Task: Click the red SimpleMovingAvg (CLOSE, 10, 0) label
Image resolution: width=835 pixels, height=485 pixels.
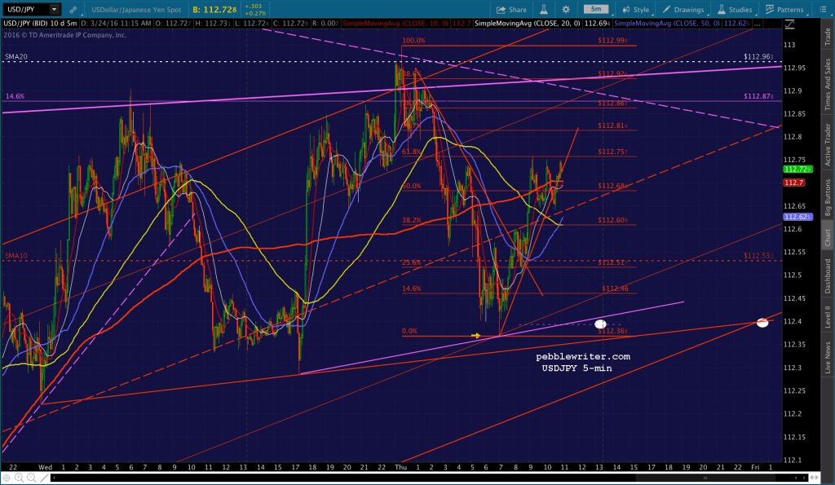Action: coord(395,24)
